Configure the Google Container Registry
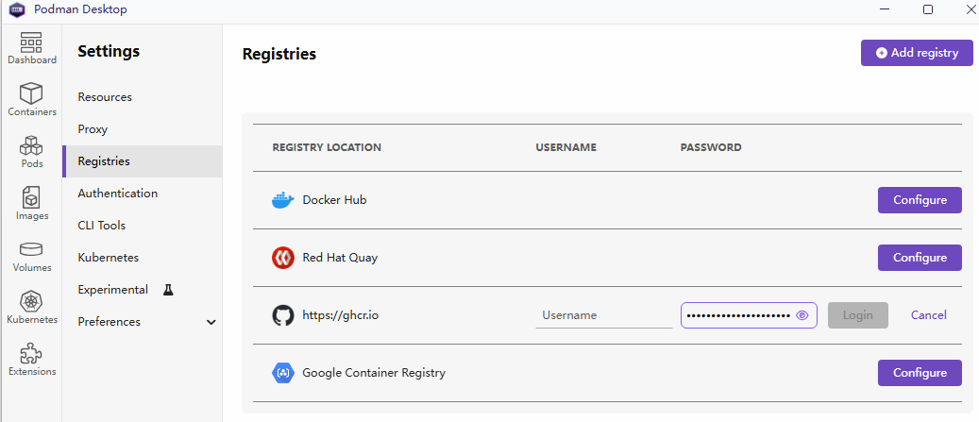Image resolution: width=979 pixels, height=422 pixels. click(x=920, y=373)
